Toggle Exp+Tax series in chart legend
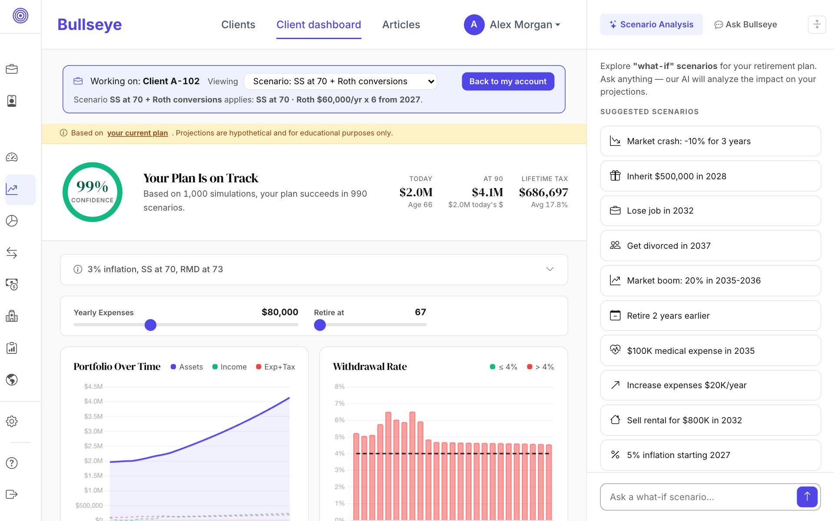 point(275,367)
